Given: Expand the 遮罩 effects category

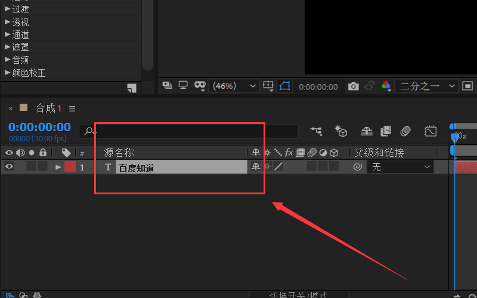Looking at the screenshot, I should pyautogui.click(x=8, y=47).
